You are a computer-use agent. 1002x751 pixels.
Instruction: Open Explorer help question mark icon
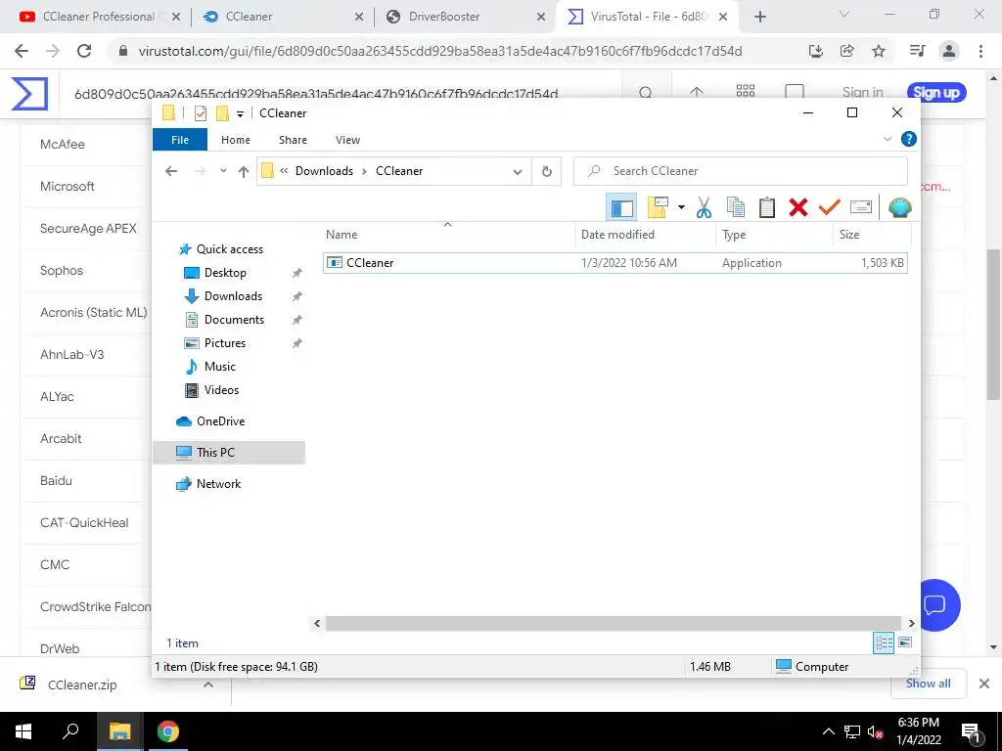point(908,139)
